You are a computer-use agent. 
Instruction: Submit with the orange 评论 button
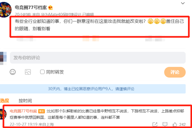[175, 72]
